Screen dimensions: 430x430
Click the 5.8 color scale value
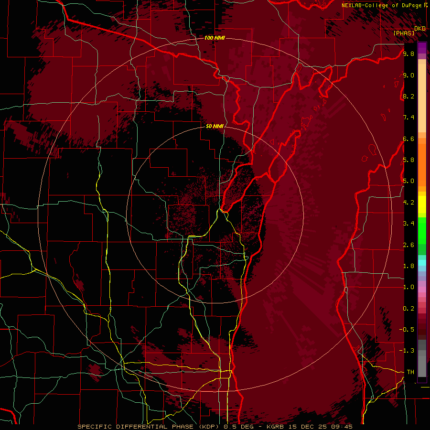[408, 160]
